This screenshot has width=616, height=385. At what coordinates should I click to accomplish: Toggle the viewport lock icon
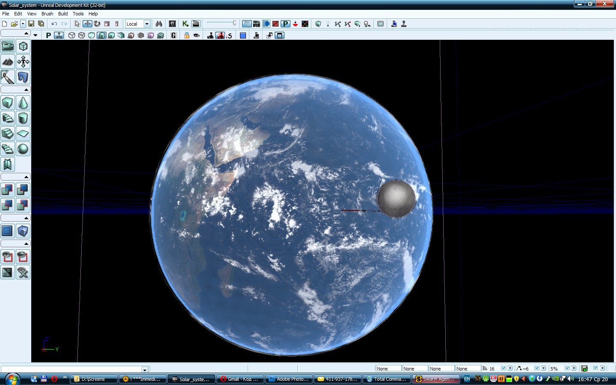(x=187, y=36)
